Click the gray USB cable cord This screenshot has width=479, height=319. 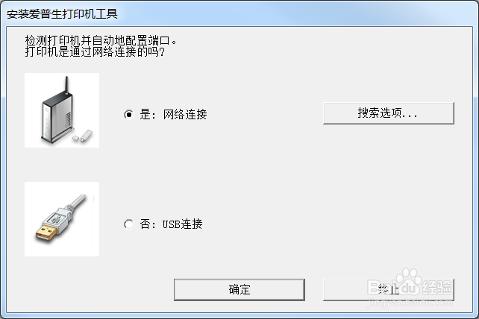tap(78, 202)
